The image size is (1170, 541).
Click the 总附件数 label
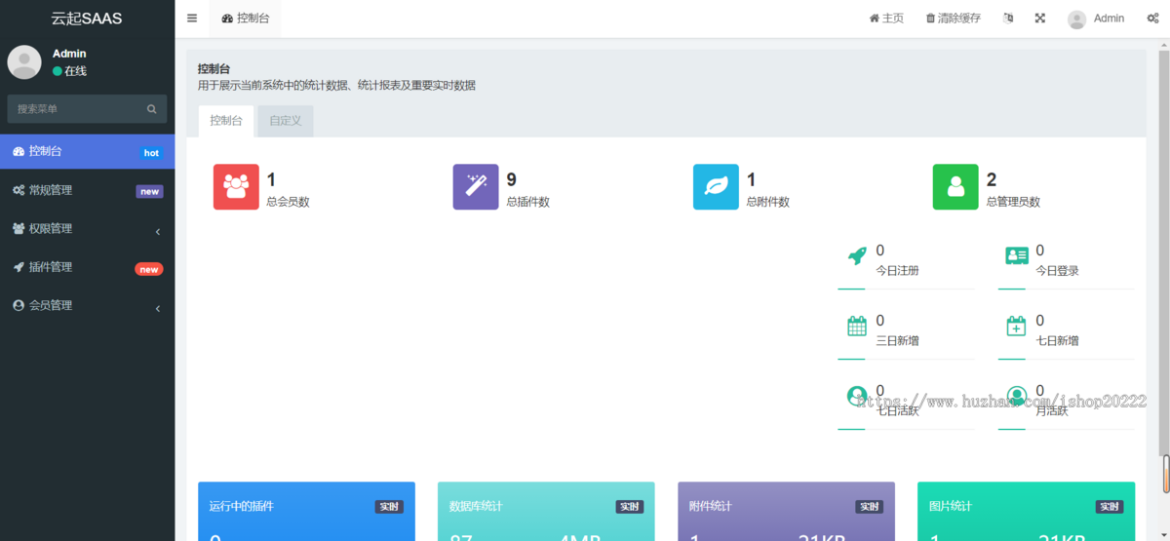click(x=767, y=202)
